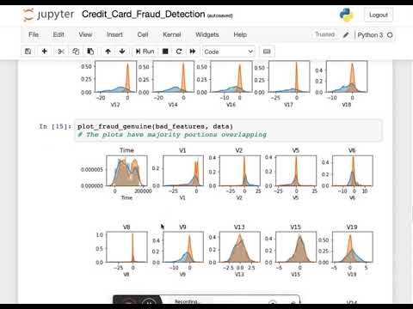Screen dimensions: 413x309
Task: Open the command palette keyboard icon
Action: pos(267,51)
